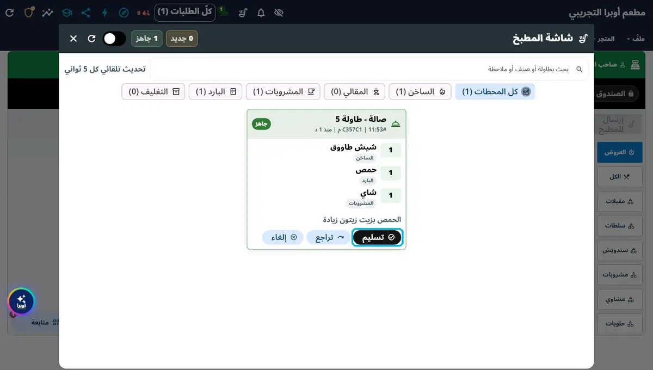This screenshot has width=653, height=370.
Task: Open kitchen screen ladle icon in top bar
Action: 243,12
